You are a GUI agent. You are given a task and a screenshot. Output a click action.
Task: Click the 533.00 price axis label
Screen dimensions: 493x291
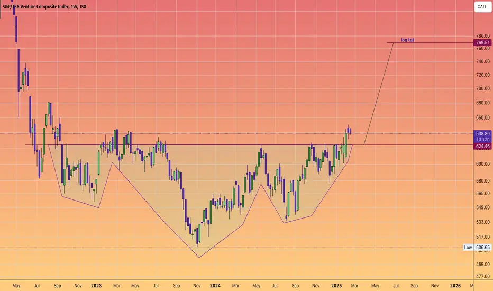coord(482,222)
